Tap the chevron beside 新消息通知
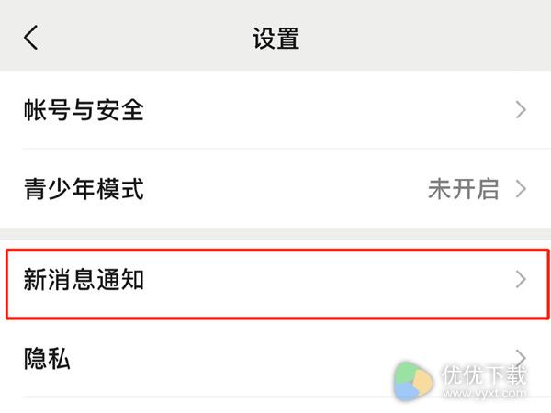 [x=521, y=280]
